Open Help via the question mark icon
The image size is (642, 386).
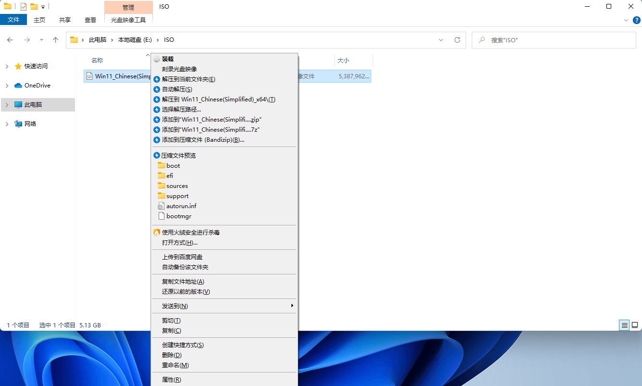(636, 20)
